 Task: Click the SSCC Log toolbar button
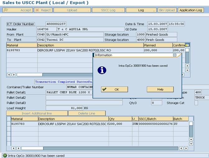tap(108, 10)
